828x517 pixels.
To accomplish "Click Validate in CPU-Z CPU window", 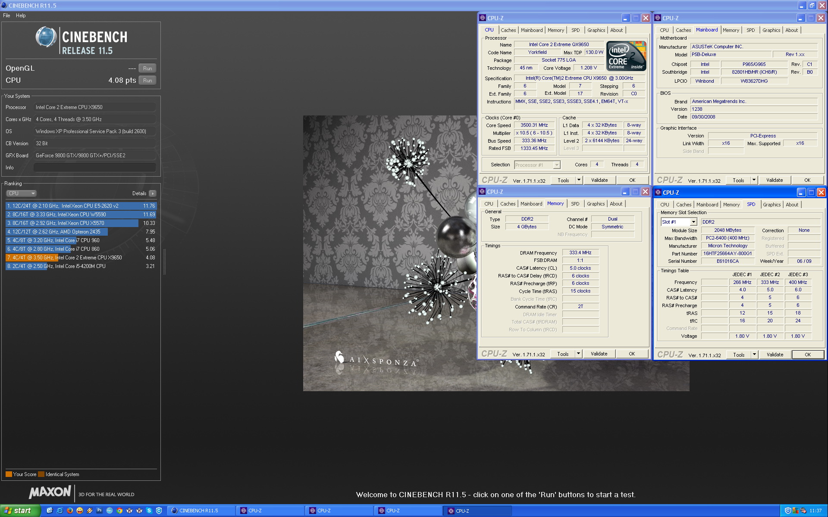I will [x=599, y=180].
